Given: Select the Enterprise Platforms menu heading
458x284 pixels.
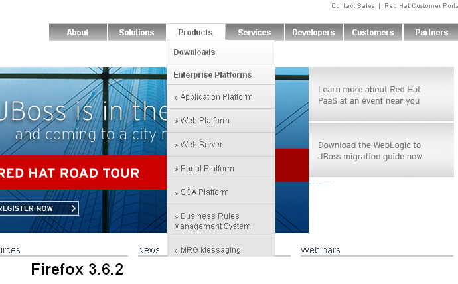Looking at the screenshot, I should point(221,75).
